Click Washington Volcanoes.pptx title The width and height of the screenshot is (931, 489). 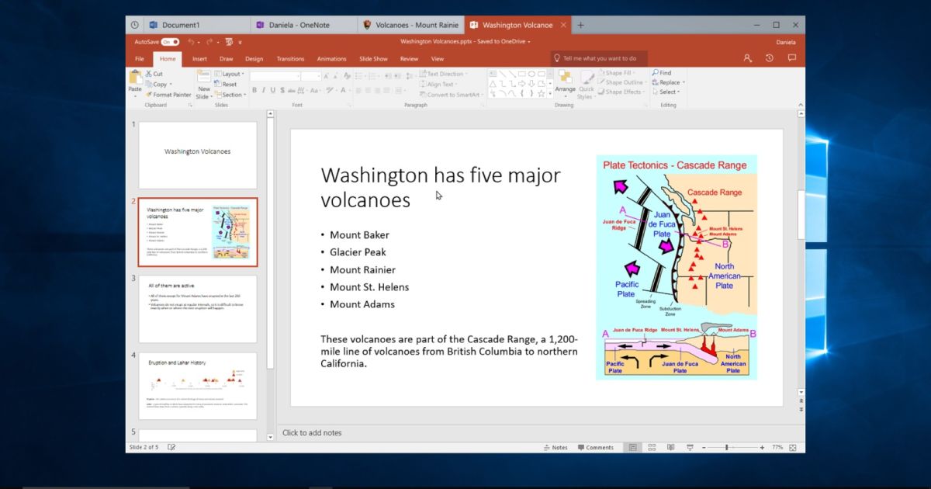click(x=465, y=42)
